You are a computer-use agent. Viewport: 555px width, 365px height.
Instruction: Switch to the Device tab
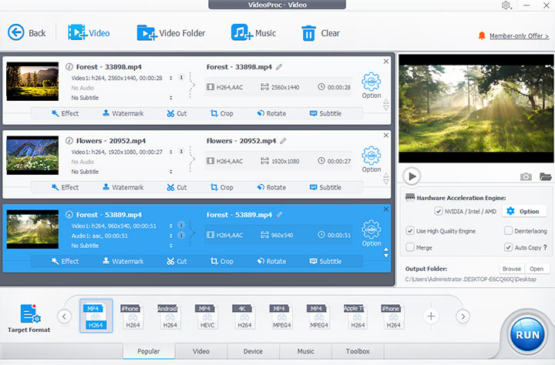253,351
